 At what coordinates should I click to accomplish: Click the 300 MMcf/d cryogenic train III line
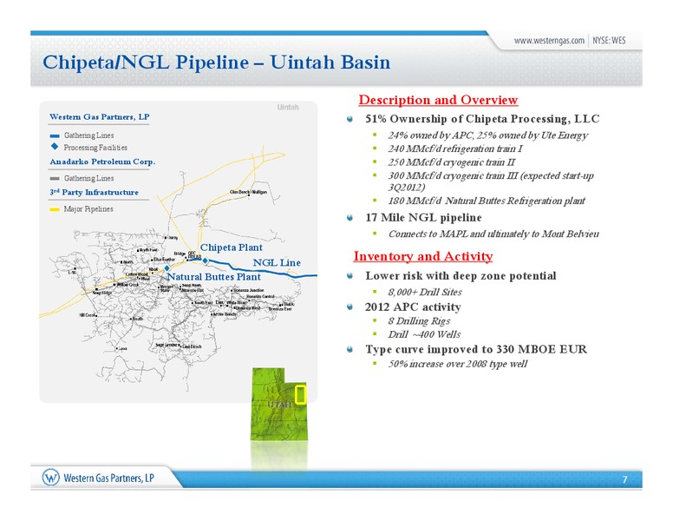coord(491,181)
